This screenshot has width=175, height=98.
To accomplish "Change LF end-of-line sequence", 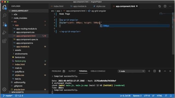I will coord(153,96).
